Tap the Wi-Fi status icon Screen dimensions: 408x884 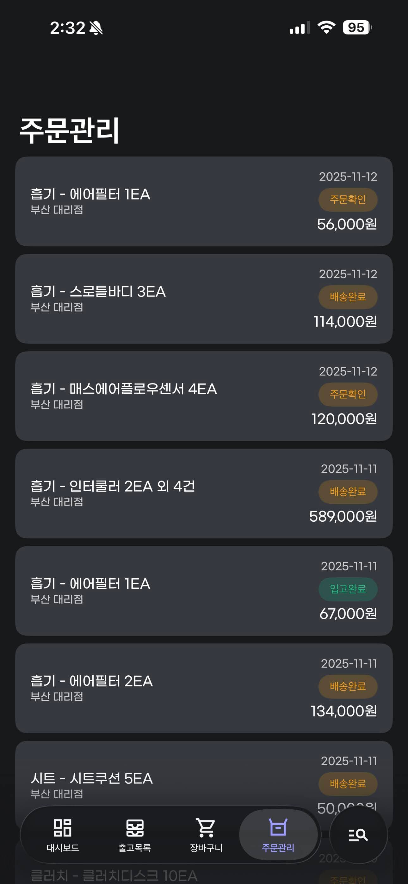coord(326,28)
